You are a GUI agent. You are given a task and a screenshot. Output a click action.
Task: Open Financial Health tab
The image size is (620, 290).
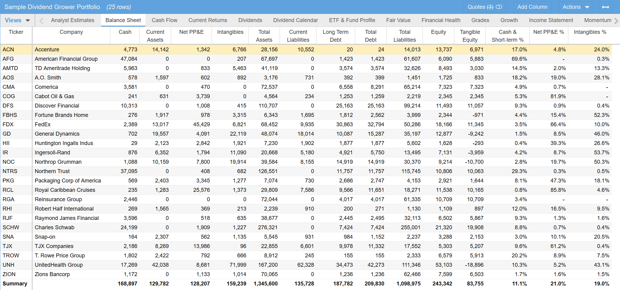[441, 20]
